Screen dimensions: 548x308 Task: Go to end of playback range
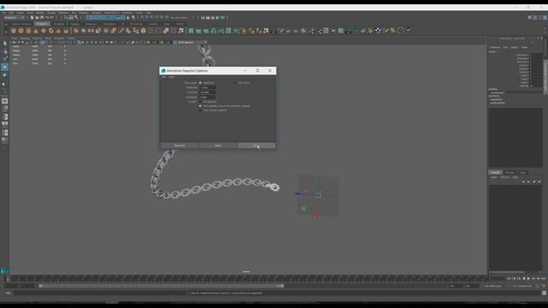tap(543, 279)
